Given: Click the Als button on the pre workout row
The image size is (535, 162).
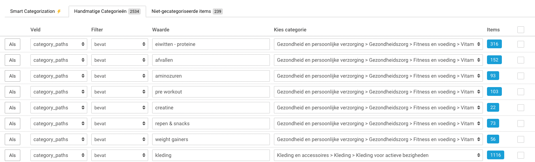Looking at the screenshot, I should pyautogui.click(x=13, y=92).
